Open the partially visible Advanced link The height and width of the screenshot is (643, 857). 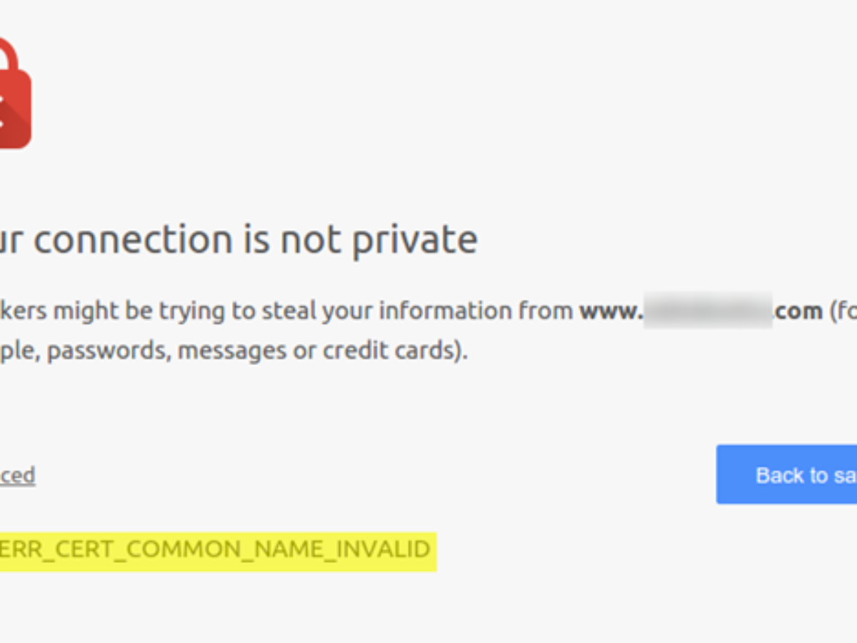point(17,476)
